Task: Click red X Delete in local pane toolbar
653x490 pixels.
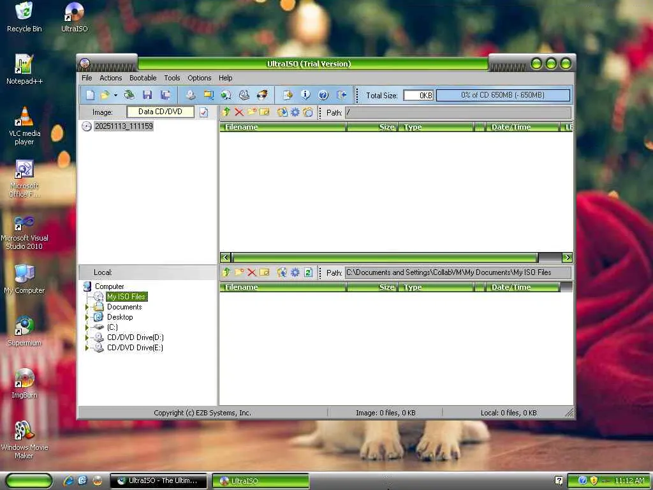Action: click(251, 272)
